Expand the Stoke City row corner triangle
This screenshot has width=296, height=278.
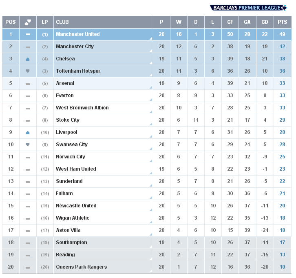(x=151, y=124)
